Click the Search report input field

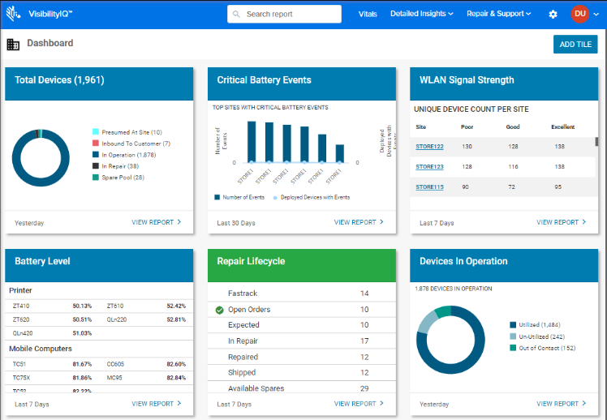click(284, 15)
